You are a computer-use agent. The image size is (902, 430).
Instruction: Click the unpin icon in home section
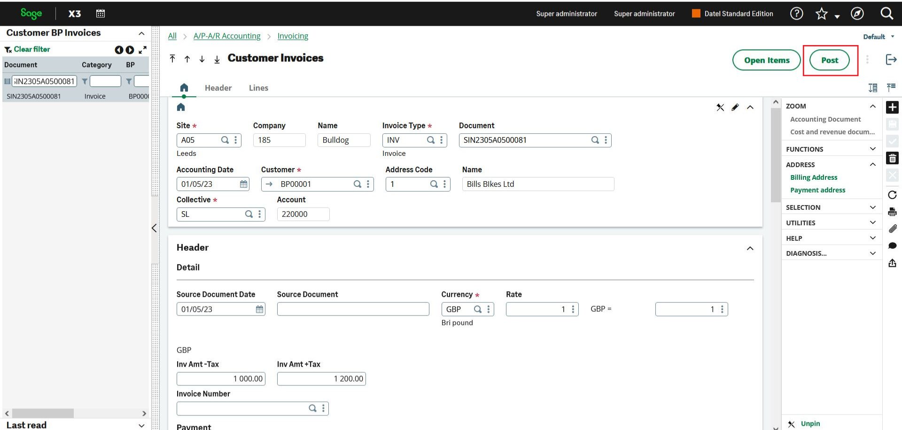tap(720, 107)
